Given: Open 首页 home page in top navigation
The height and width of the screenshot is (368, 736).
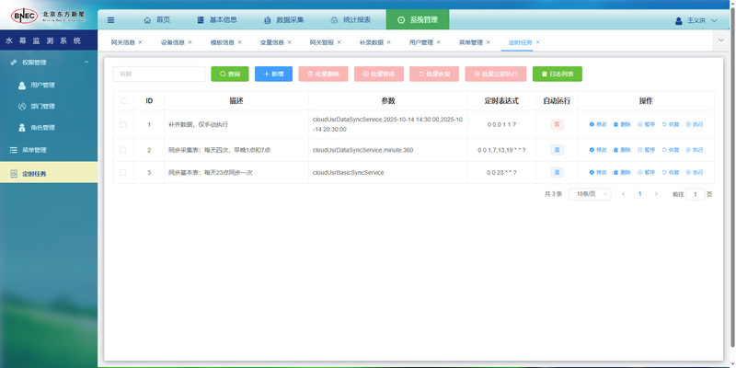Looking at the screenshot, I should 156,20.
